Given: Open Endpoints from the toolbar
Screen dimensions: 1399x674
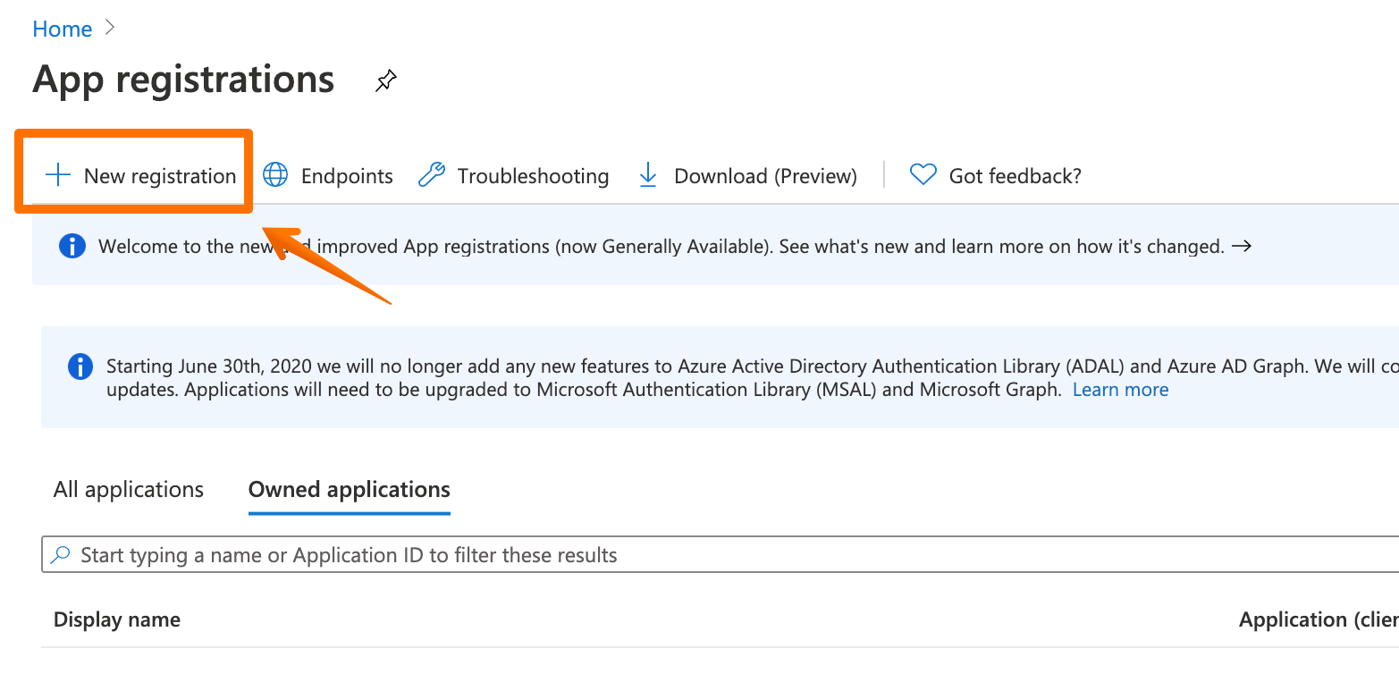Looking at the screenshot, I should 327,175.
